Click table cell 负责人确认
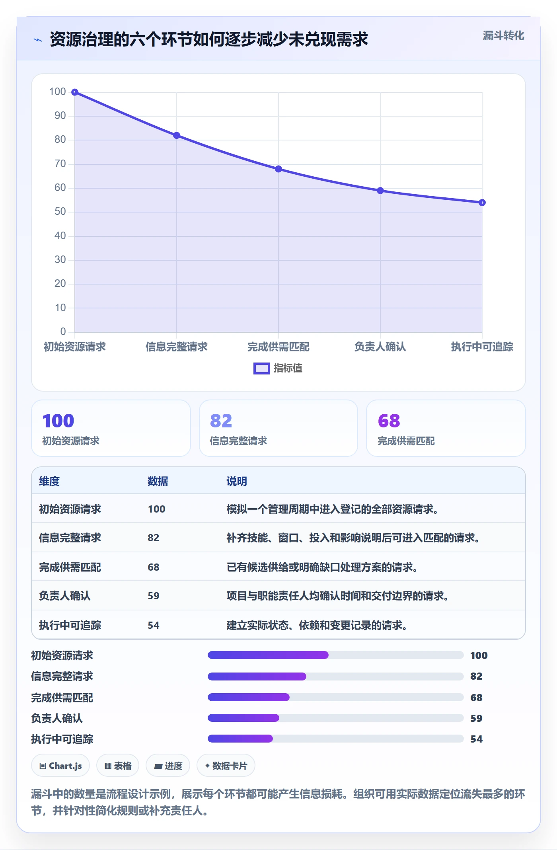Image resolution: width=557 pixels, height=850 pixels. 65,596
